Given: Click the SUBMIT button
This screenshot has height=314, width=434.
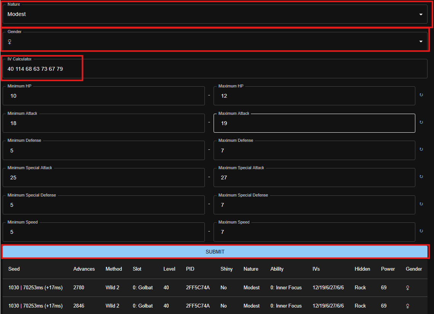Looking at the screenshot, I should click(x=215, y=252).
